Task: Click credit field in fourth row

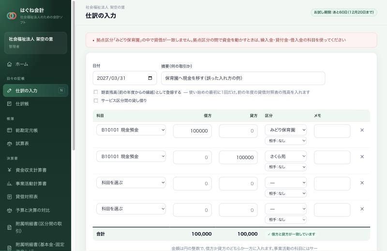Action: [238, 210]
